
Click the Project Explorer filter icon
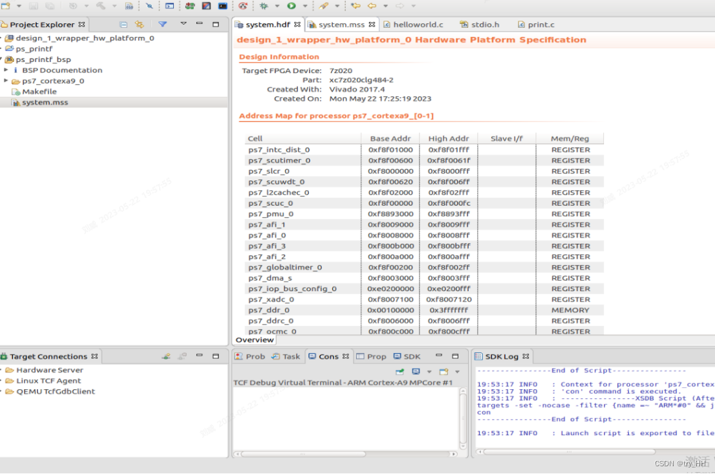pyautogui.click(x=162, y=24)
